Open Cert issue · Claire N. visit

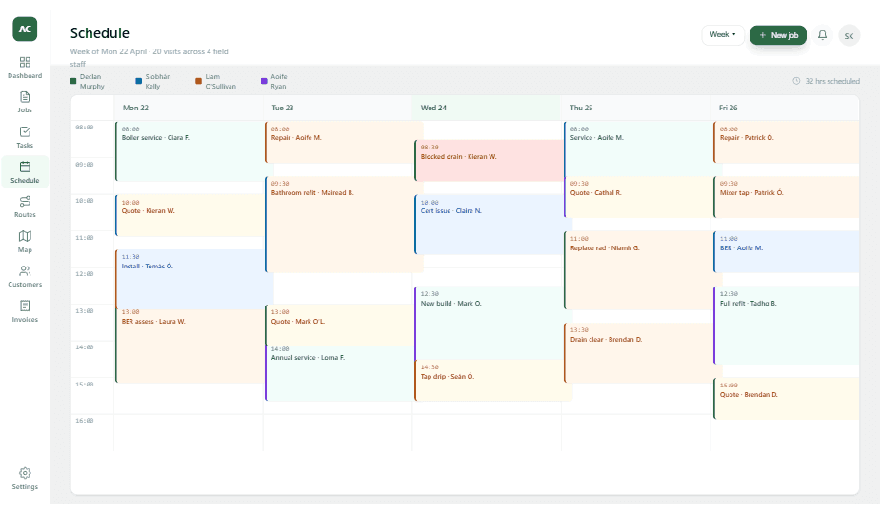[489, 225]
